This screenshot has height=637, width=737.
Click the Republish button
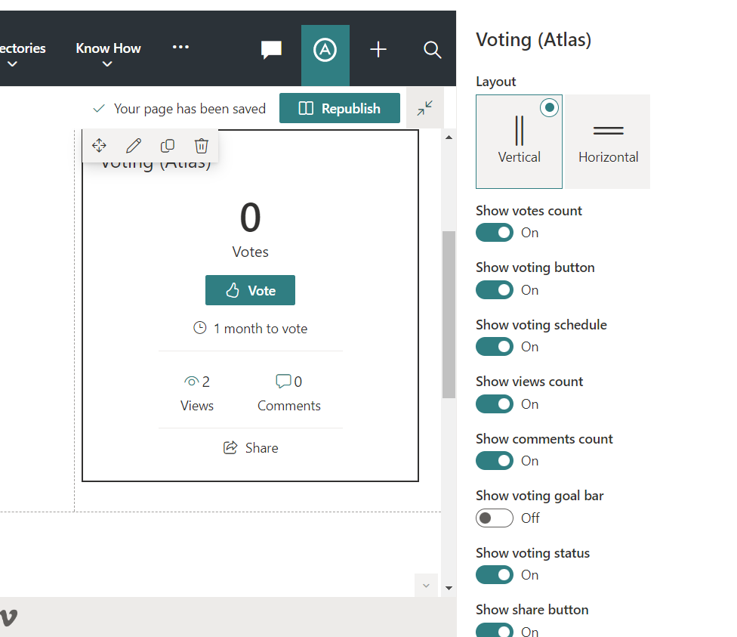[339, 108]
